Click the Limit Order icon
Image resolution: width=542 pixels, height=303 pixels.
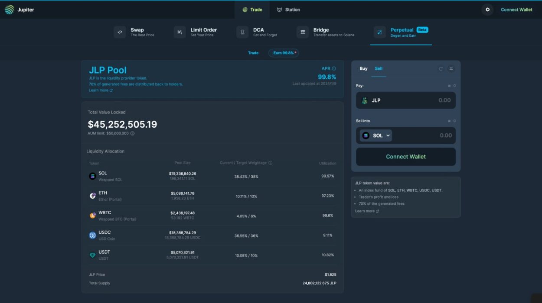pyautogui.click(x=180, y=32)
